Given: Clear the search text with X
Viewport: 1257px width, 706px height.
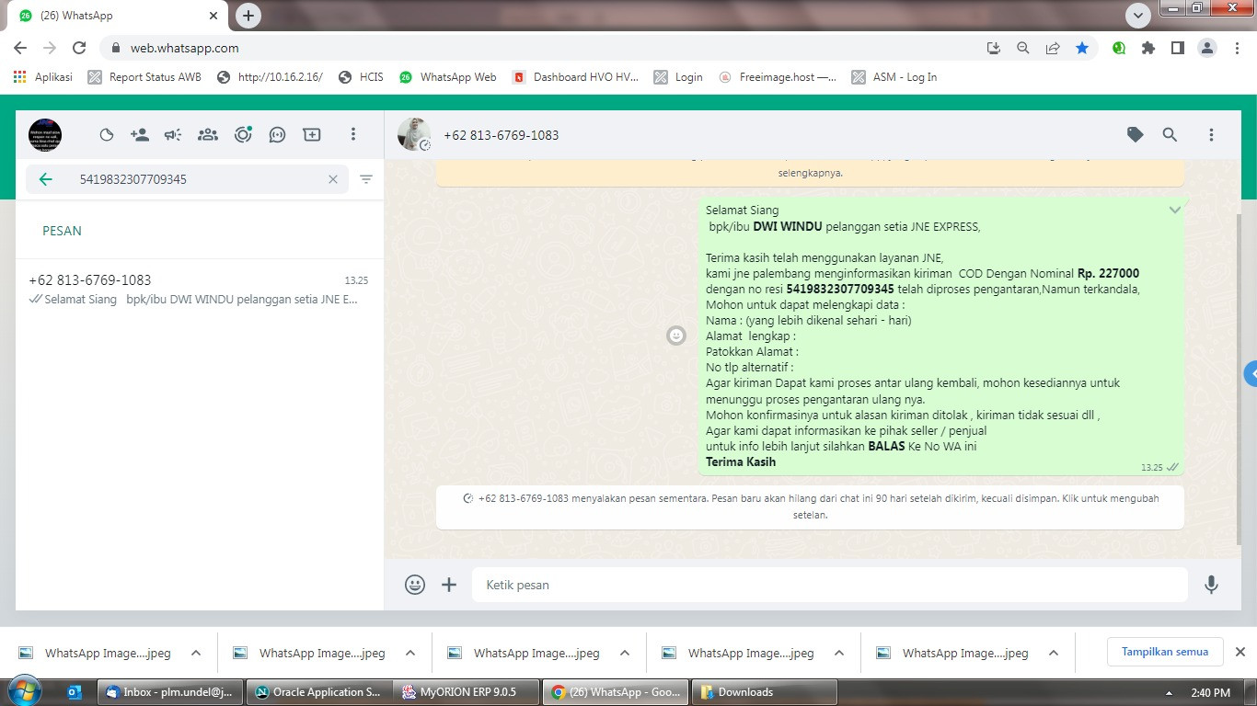Looking at the screenshot, I should (333, 179).
